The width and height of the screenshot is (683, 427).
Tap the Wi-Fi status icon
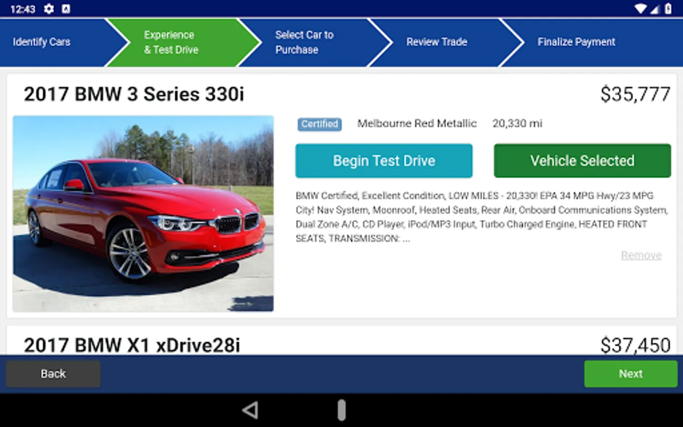coord(641,9)
